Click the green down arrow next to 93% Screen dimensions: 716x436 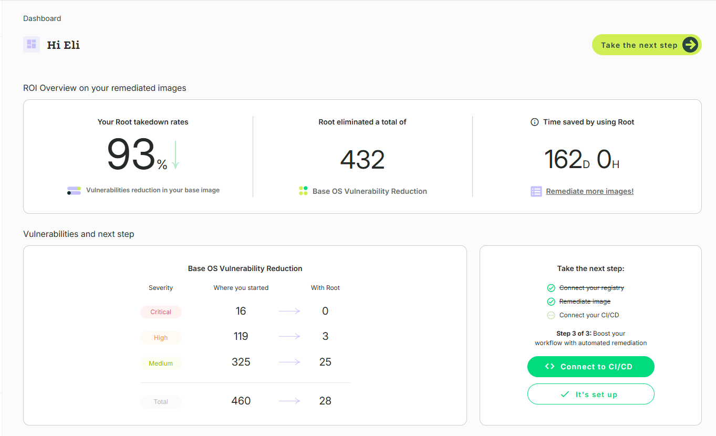tap(175, 154)
